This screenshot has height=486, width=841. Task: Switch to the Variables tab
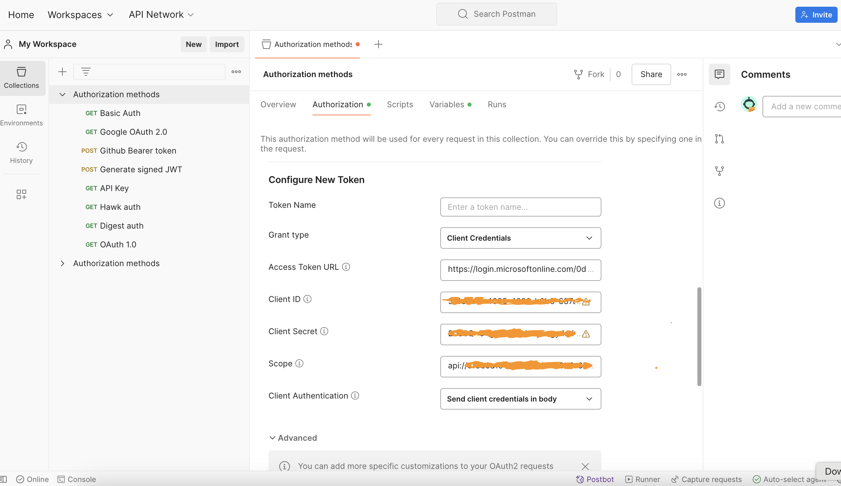[x=446, y=105]
